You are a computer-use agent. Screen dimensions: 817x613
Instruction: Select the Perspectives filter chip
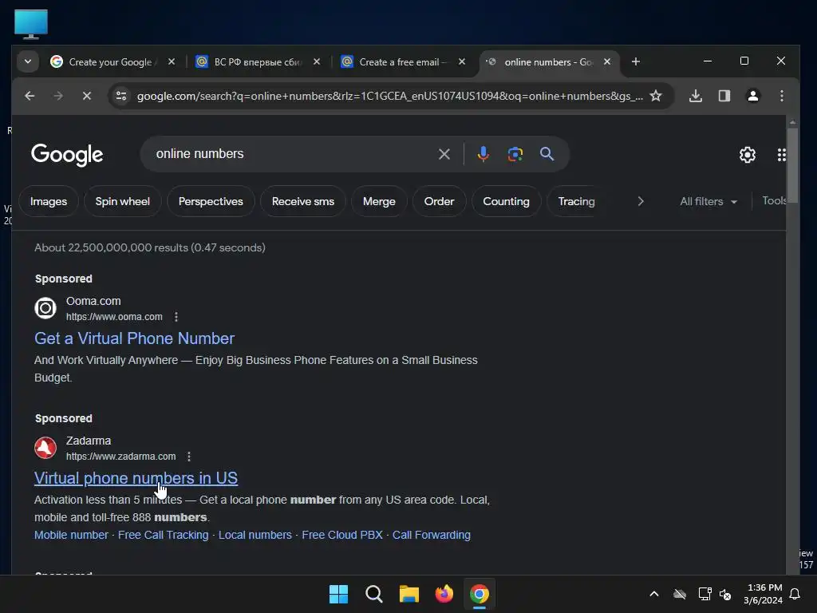pos(211,202)
